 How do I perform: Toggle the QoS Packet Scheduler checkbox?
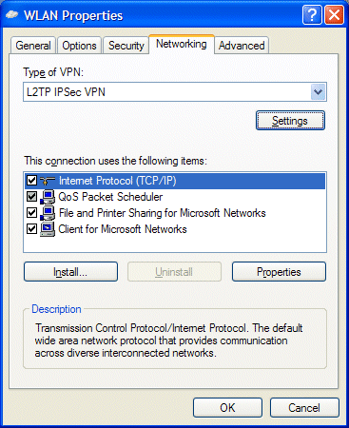coord(31,197)
